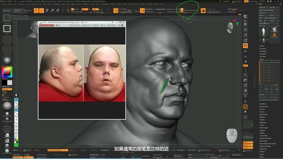Click the red button in image viewer toolbar
The height and width of the screenshot is (159, 283).
(46, 26)
